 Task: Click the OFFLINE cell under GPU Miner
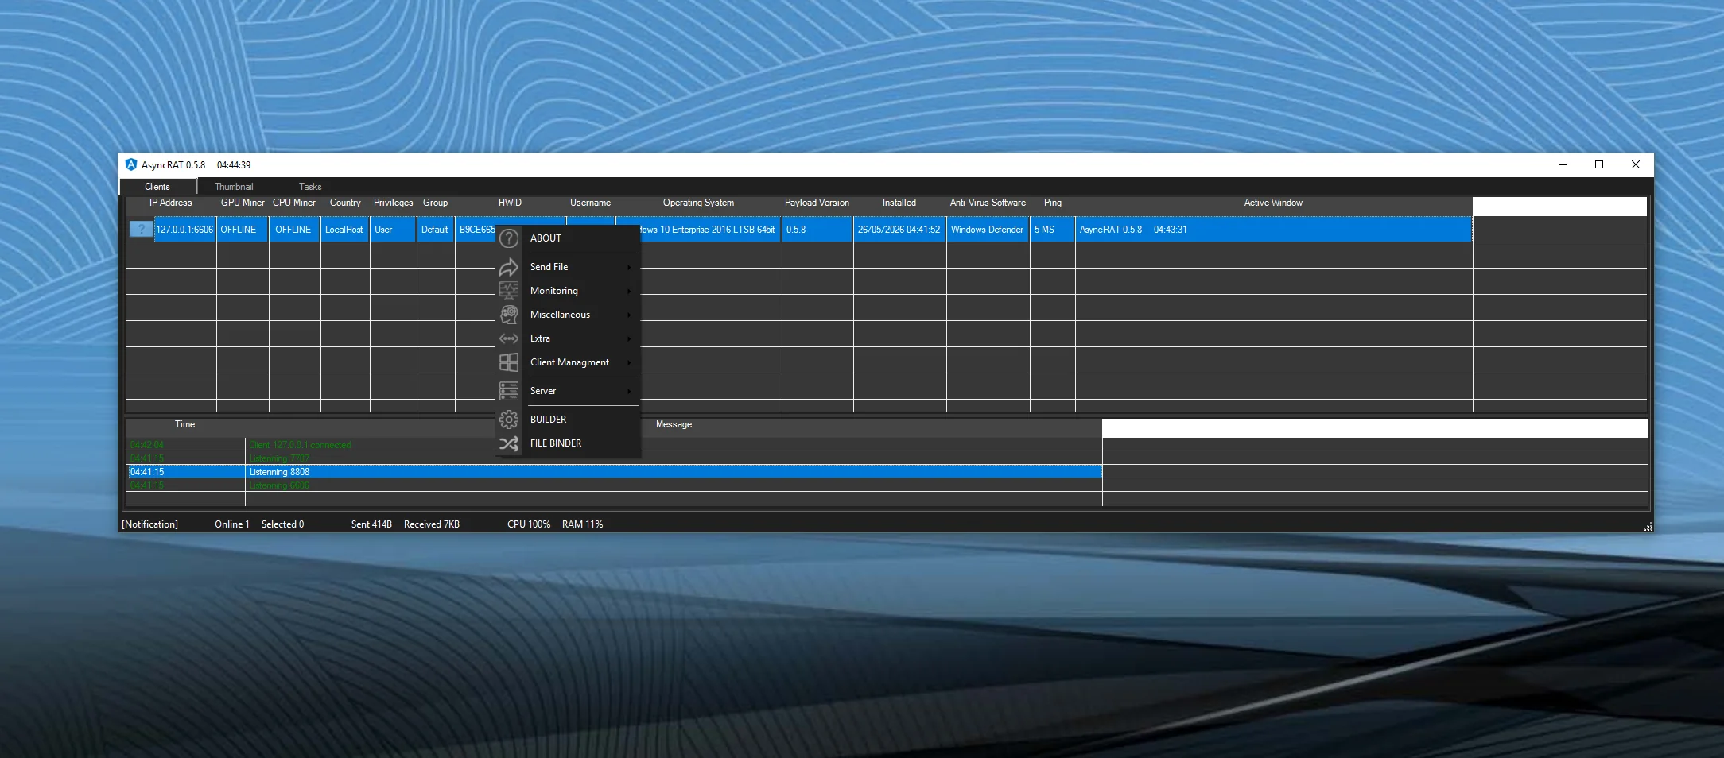click(x=243, y=230)
